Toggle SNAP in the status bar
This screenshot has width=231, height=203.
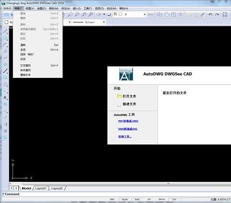point(137,199)
